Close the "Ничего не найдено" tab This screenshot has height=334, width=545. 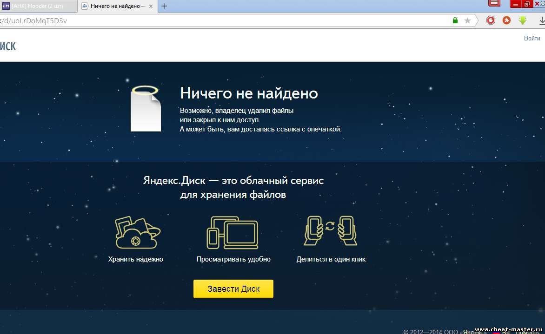tap(151, 6)
